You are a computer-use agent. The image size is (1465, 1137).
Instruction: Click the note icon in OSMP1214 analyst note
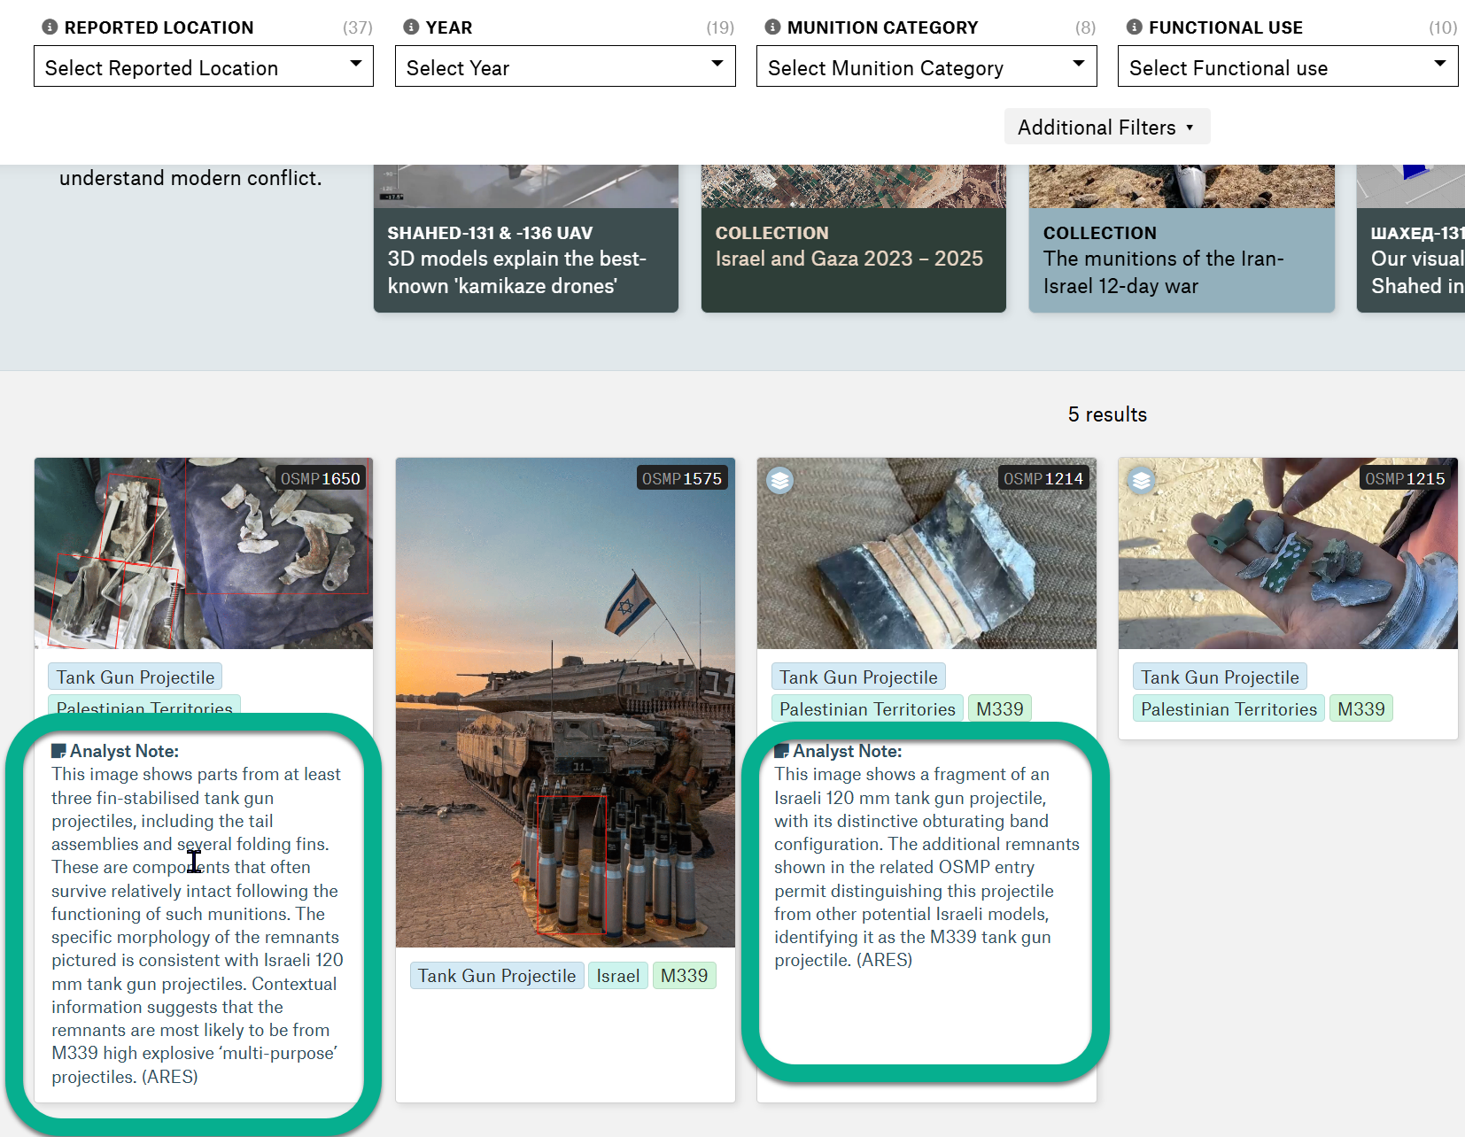click(x=781, y=751)
